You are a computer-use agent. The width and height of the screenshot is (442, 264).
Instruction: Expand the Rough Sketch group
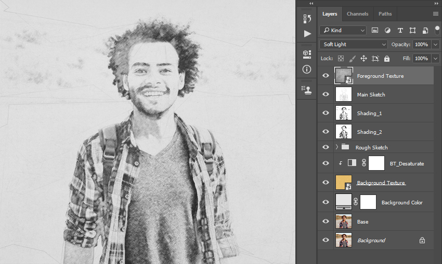point(336,147)
